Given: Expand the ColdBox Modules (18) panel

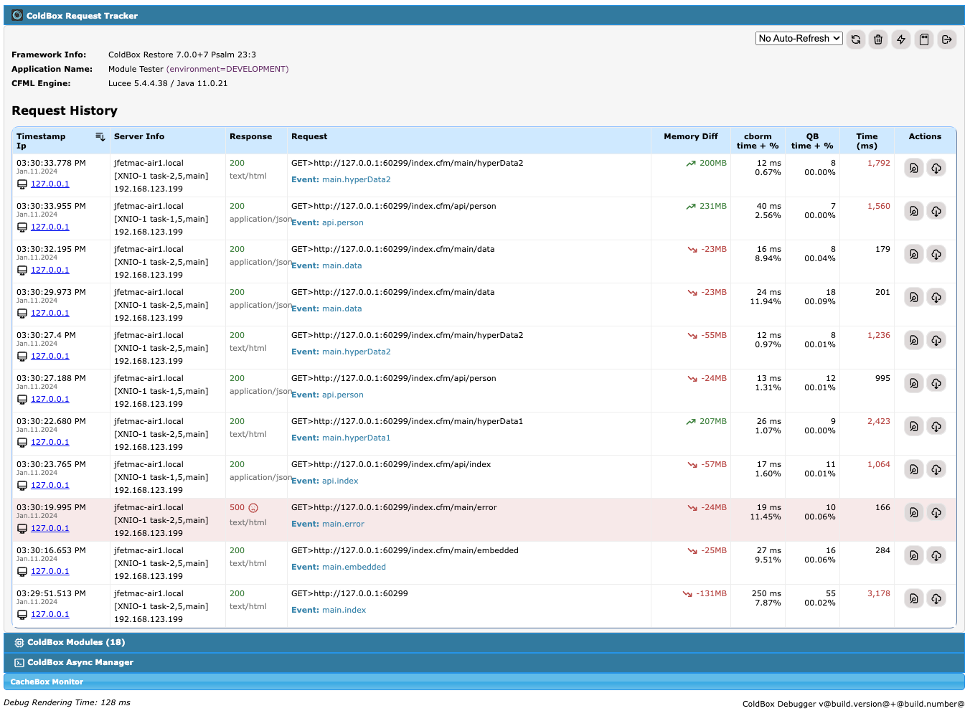Looking at the screenshot, I should click(x=484, y=643).
